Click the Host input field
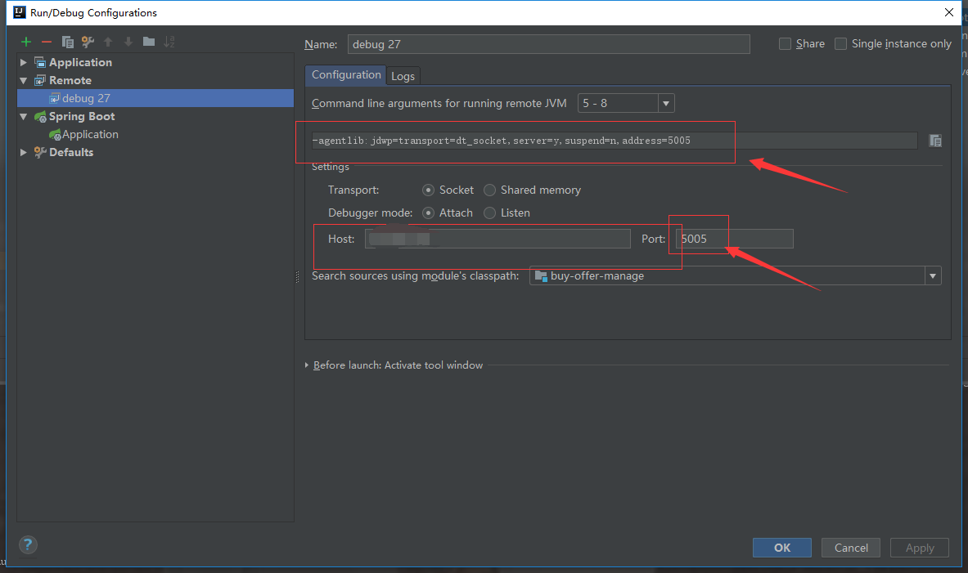 498,239
